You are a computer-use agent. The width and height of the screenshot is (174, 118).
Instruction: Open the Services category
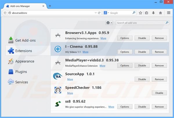[x=28, y=82]
